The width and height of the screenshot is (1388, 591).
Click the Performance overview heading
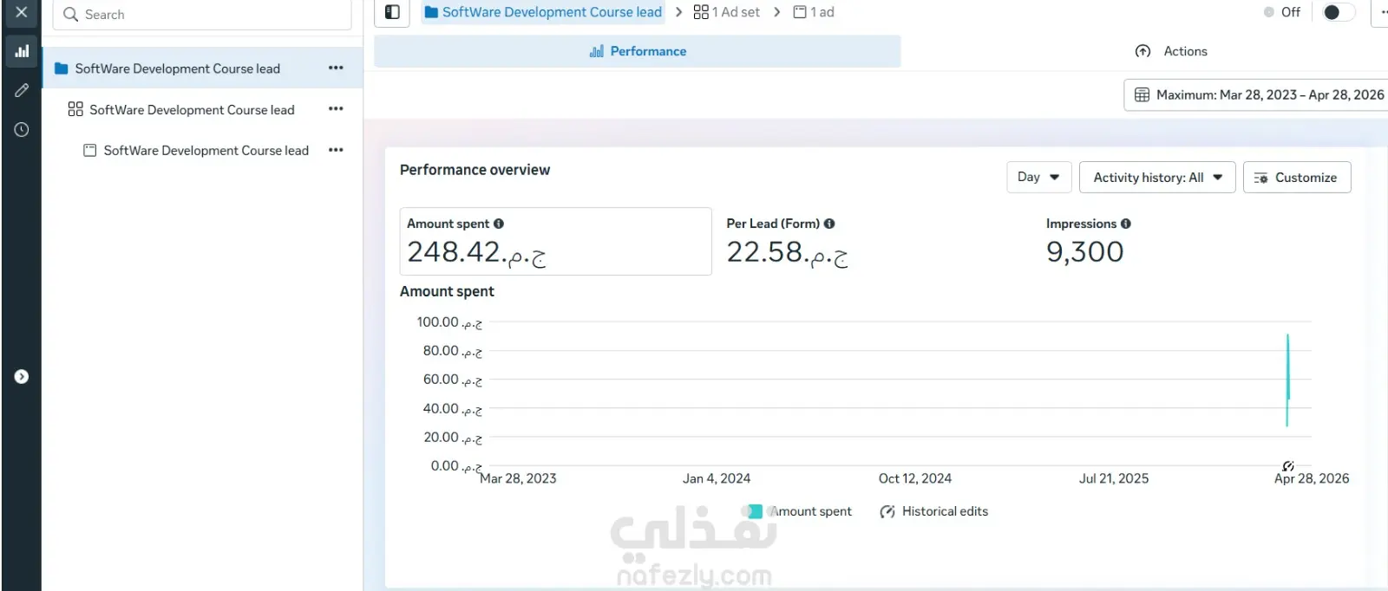[475, 170]
